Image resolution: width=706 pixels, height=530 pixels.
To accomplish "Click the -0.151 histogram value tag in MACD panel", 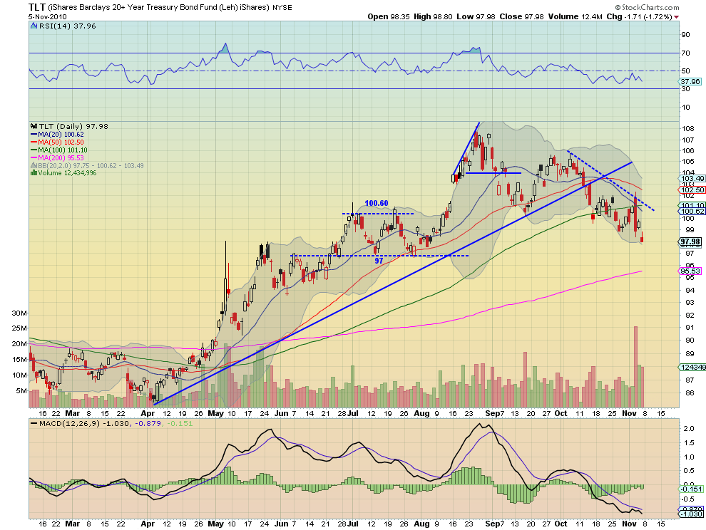I will (691, 489).
